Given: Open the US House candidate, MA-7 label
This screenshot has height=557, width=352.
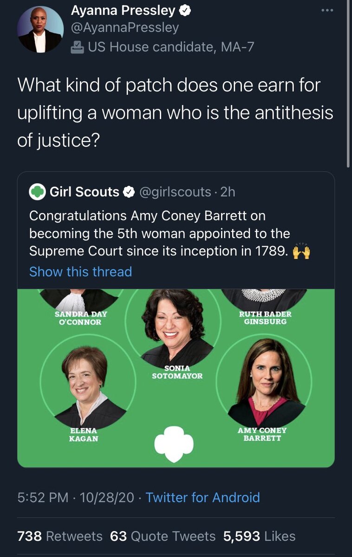Looking at the screenshot, I should [x=170, y=47].
